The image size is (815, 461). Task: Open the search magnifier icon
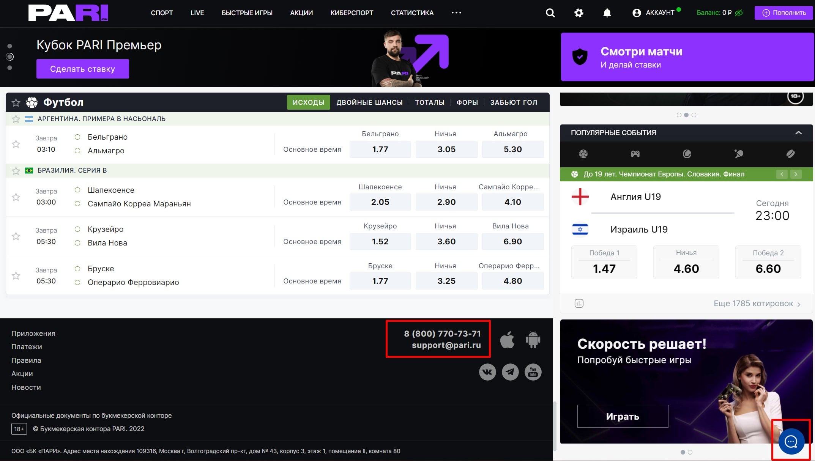pos(550,13)
